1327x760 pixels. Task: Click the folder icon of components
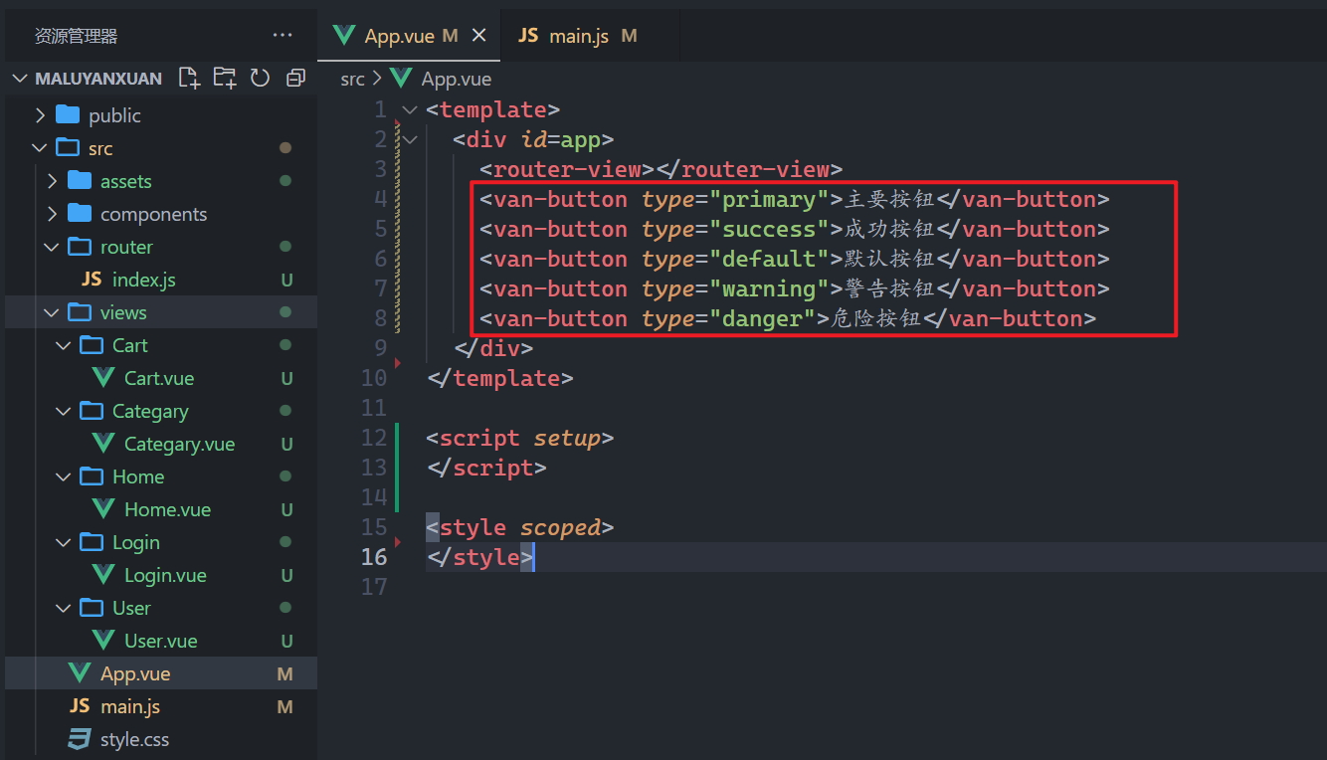point(80,213)
